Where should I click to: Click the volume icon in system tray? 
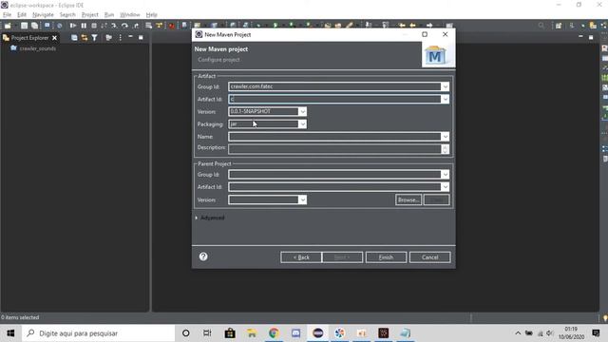[549, 333]
